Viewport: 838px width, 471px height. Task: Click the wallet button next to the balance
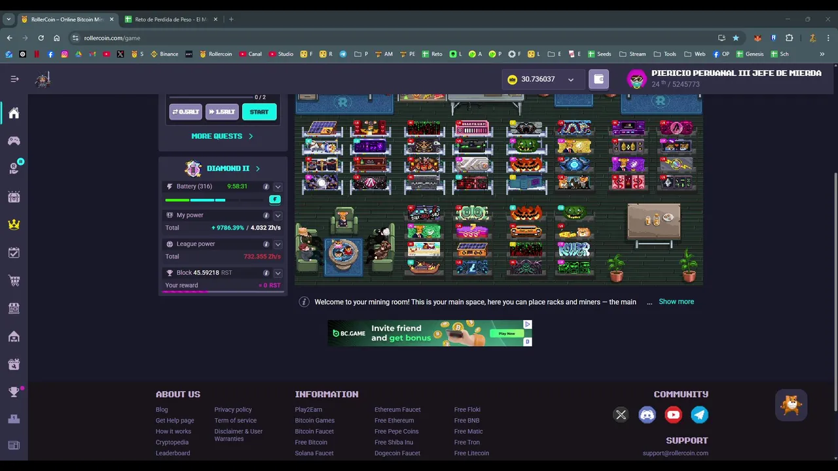click(x=598, y=79)
